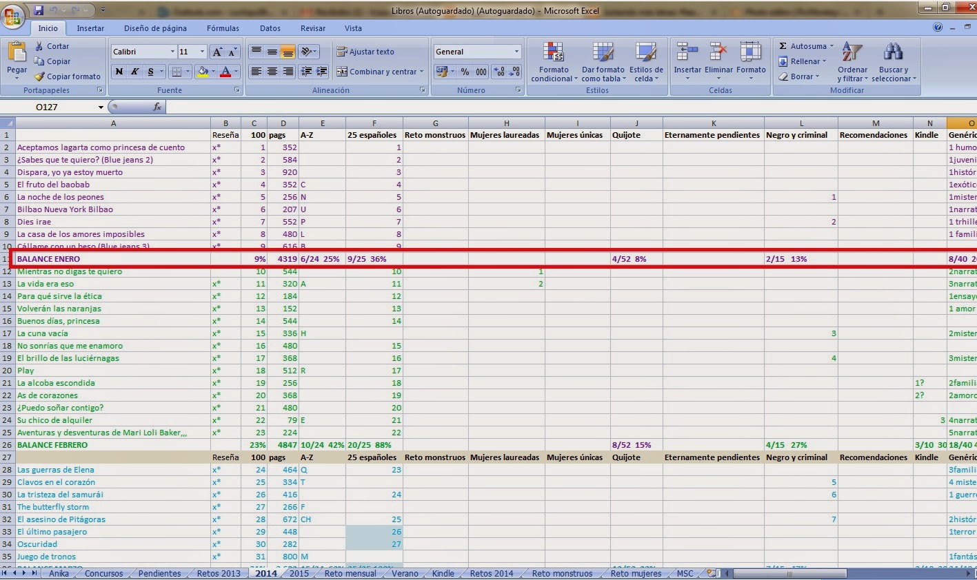
Task: Open Buscar y seleccionar binoculars
Action: 894,61
